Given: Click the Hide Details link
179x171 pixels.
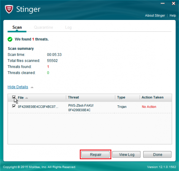Looking at the screenshot, I should tap(18, 87).
